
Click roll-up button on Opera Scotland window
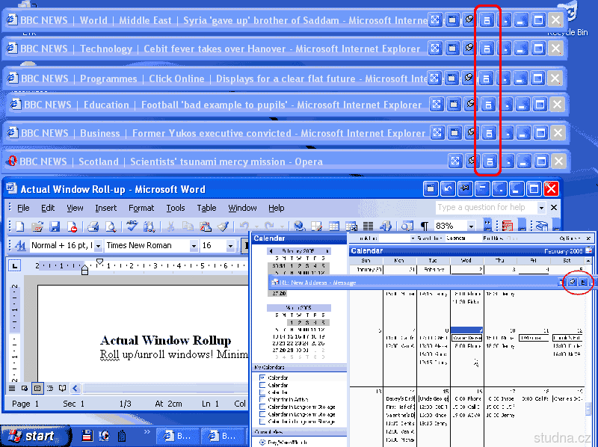click(490, 161)
